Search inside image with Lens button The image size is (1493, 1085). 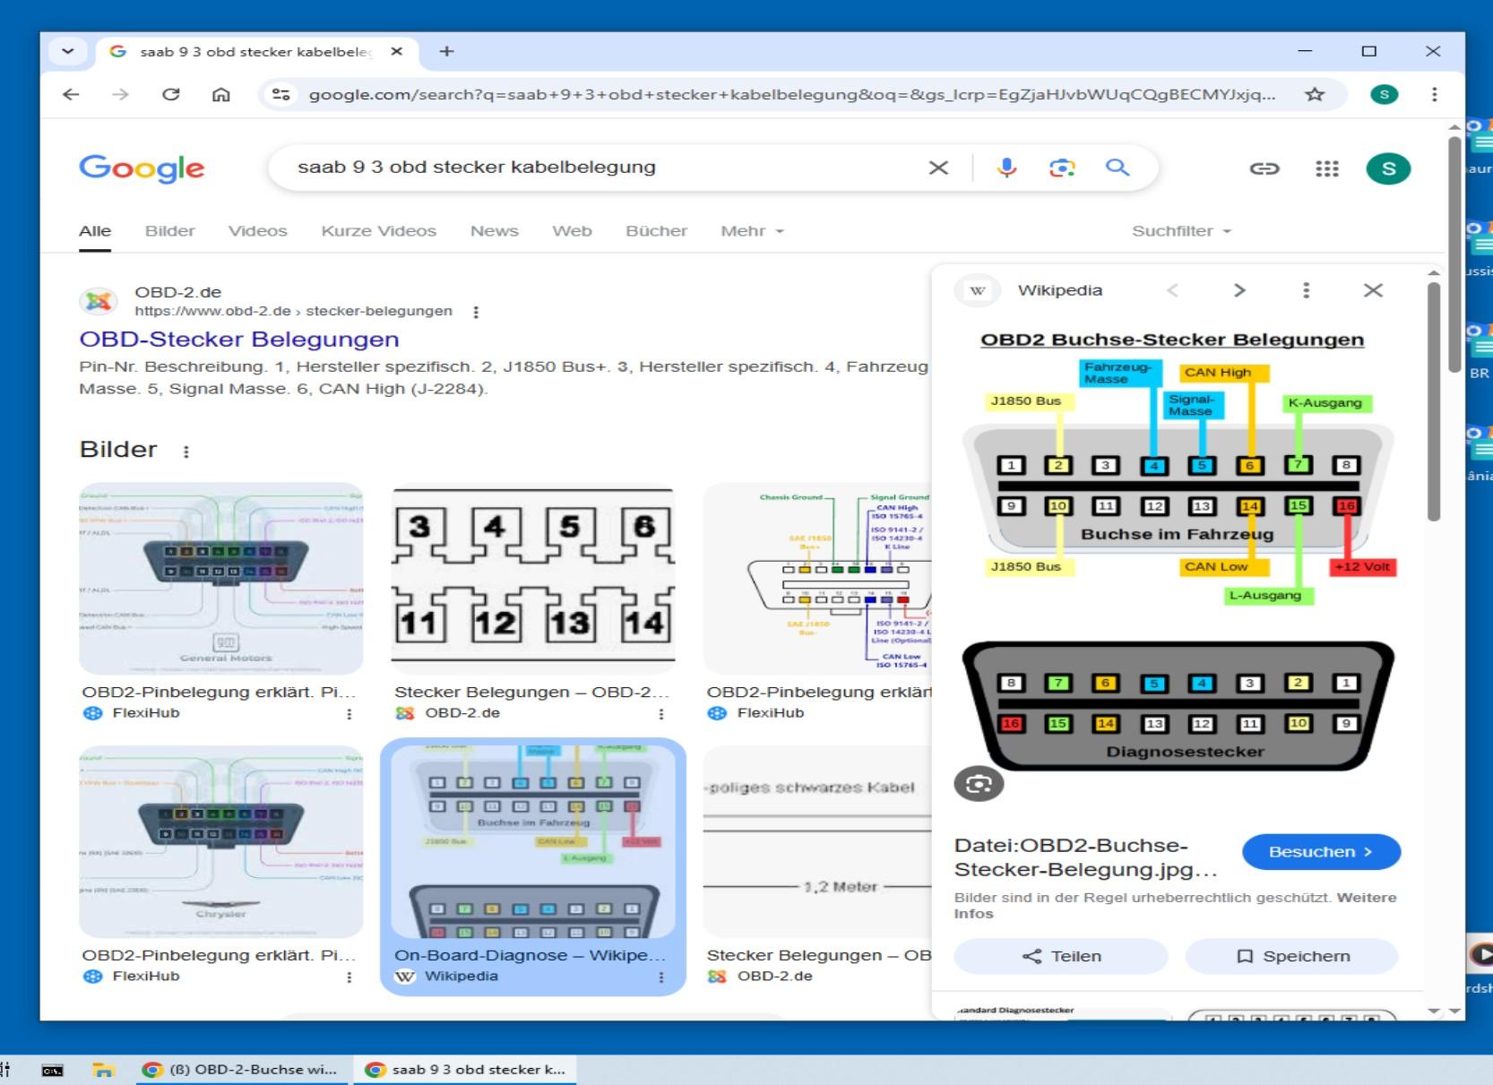(x=979, y=784)
